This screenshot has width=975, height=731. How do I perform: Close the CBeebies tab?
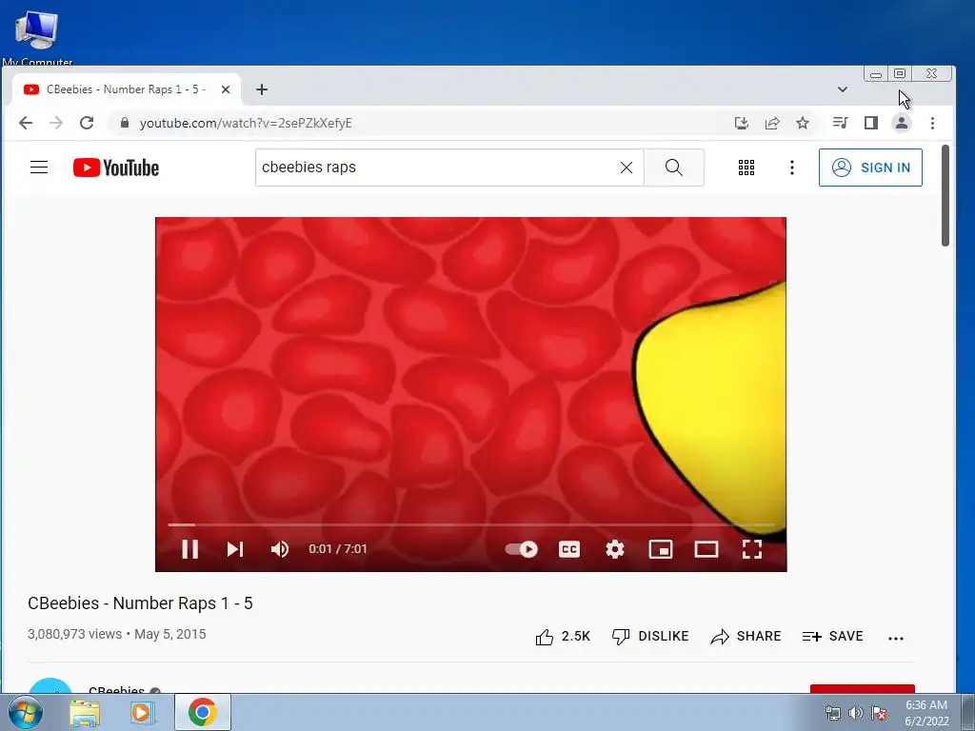[x=226, y=89]
